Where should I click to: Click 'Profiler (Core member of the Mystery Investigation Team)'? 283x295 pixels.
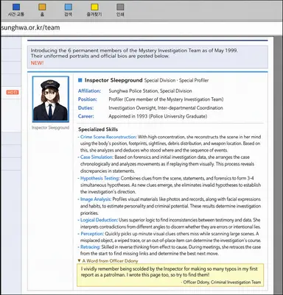(x=166, y=99)
